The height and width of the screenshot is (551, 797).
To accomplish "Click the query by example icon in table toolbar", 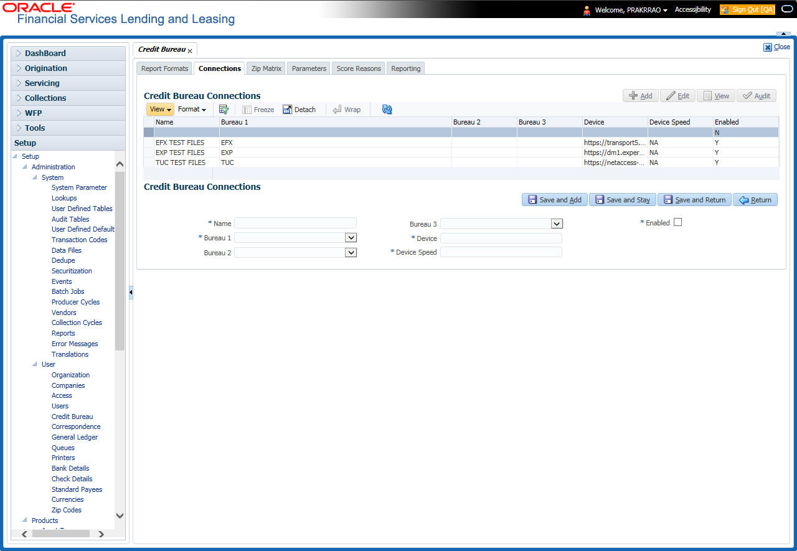I will coord(224,110).
